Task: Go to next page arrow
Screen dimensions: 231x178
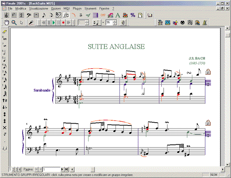Action: 62,169
